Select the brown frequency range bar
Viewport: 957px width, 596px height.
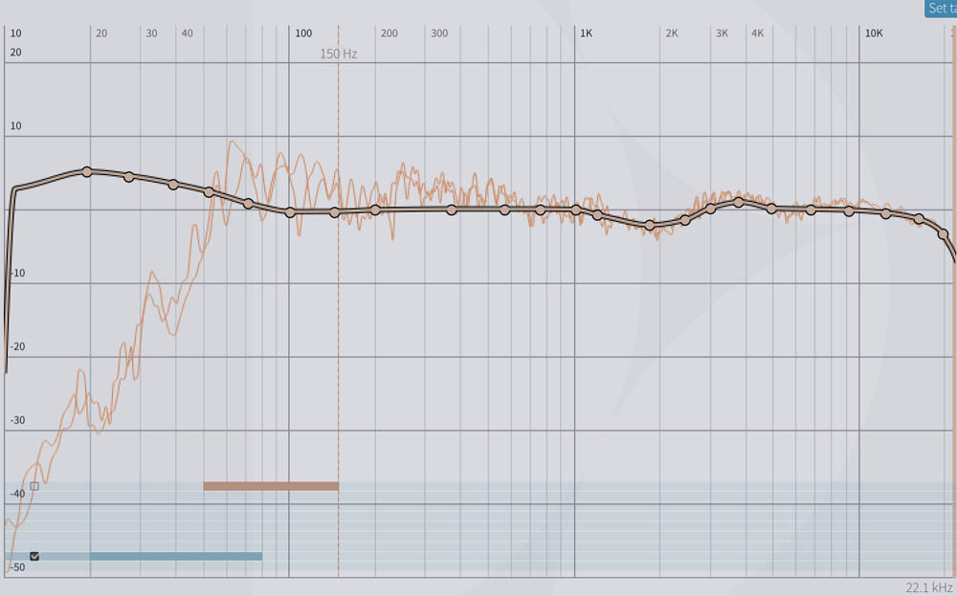(271, 486)
